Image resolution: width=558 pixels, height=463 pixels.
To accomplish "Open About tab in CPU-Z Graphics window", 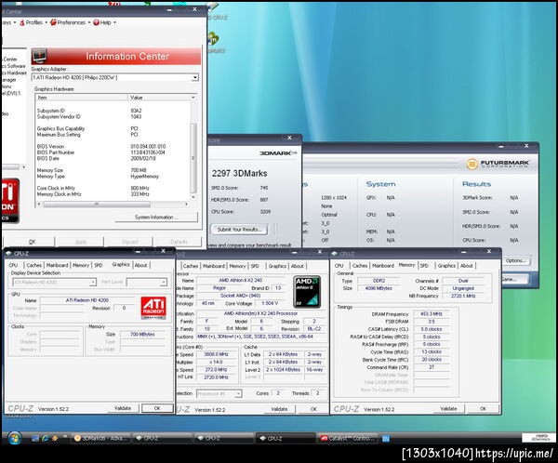I will [141, 265].
